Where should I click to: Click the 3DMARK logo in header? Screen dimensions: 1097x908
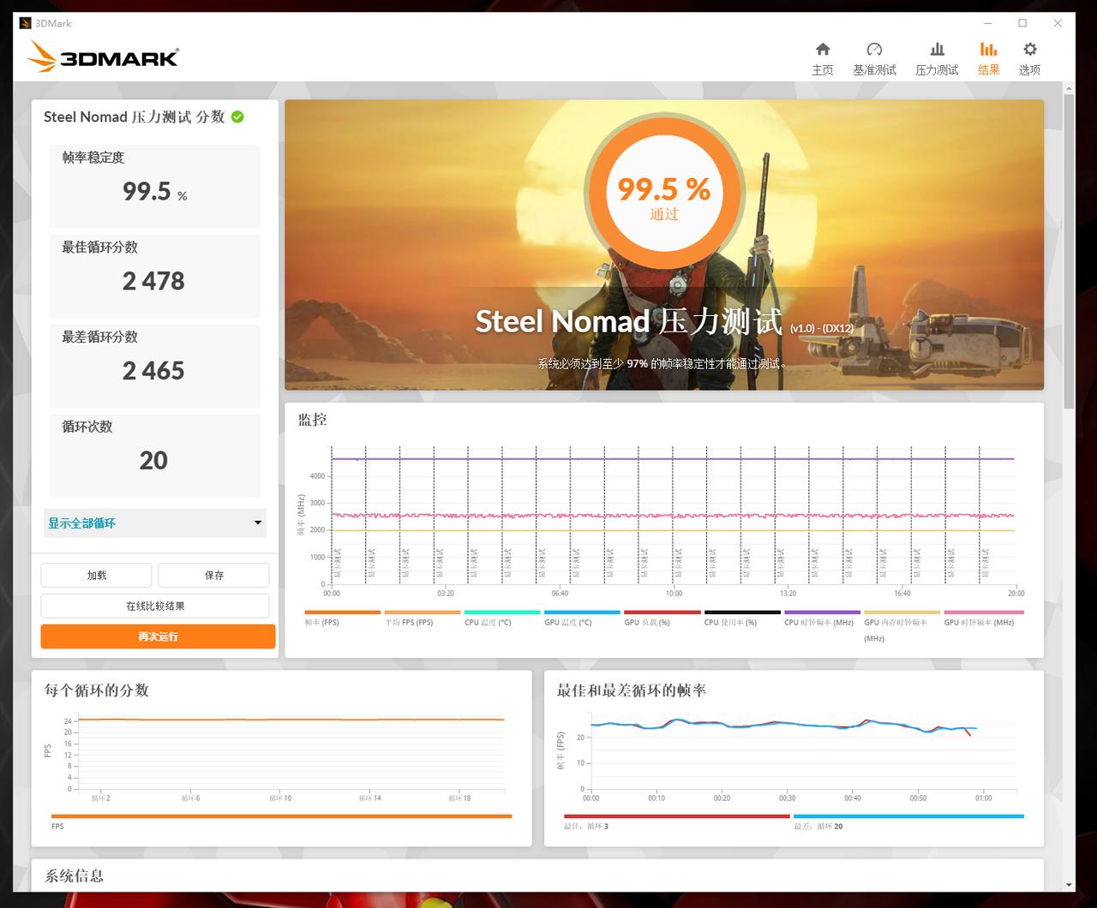coord(103,57)
